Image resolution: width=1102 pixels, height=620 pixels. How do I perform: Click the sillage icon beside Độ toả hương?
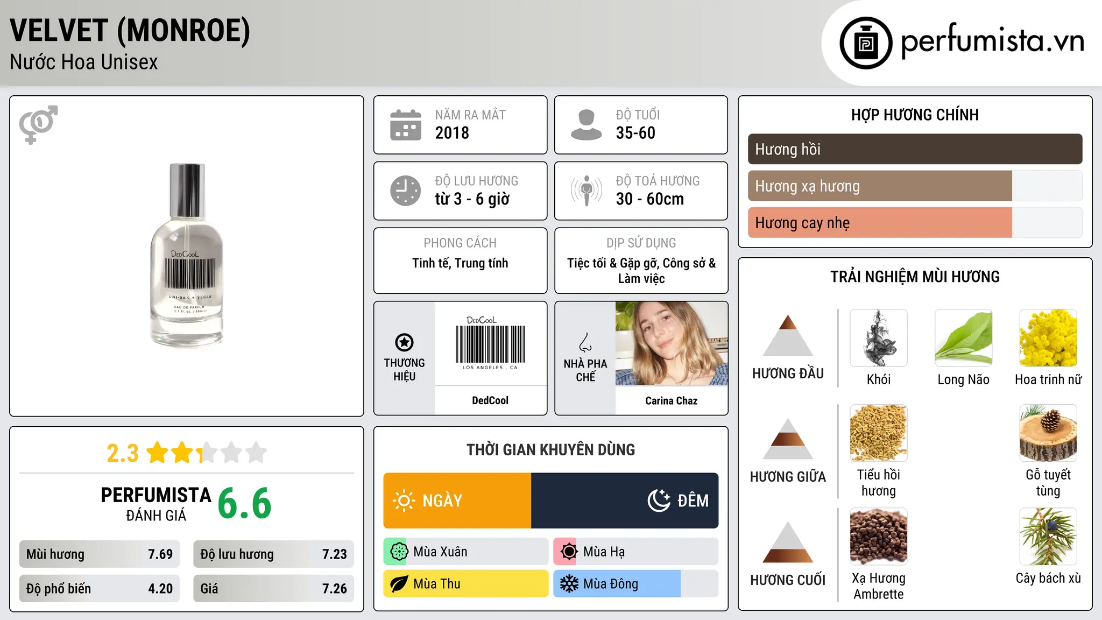click(x=586, y=191)
